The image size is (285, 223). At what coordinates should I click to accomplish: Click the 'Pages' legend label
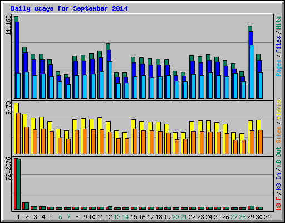pyautogui.click(x=279, y=68)
